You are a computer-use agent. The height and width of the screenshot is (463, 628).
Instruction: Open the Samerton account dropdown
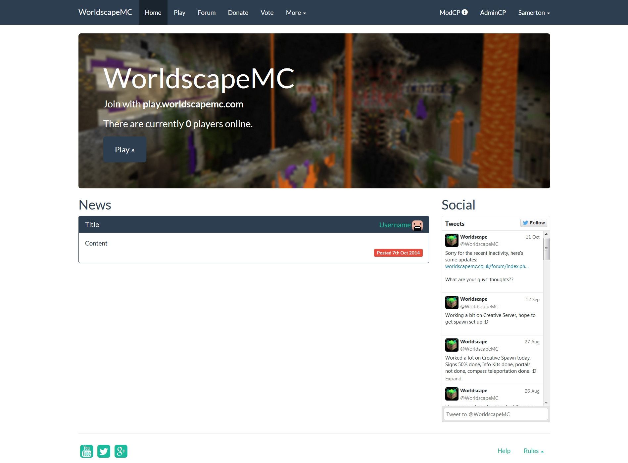pos(533,13)
